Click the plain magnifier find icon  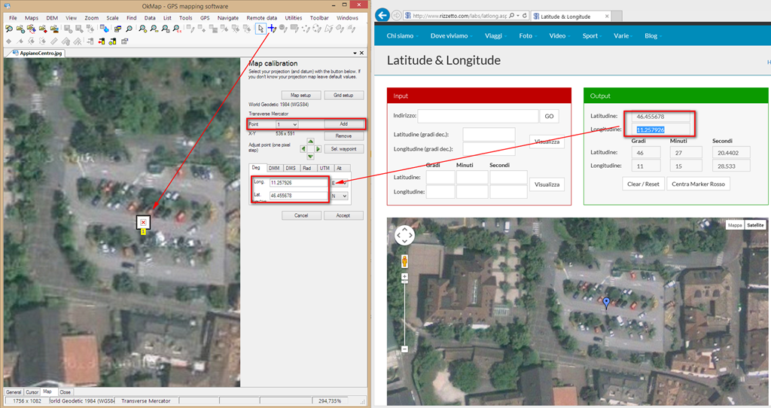tap(129, 29)
